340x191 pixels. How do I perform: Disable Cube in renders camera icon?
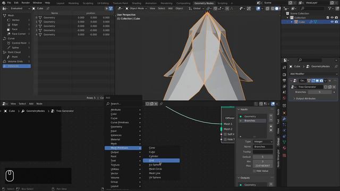pos(336,22)
